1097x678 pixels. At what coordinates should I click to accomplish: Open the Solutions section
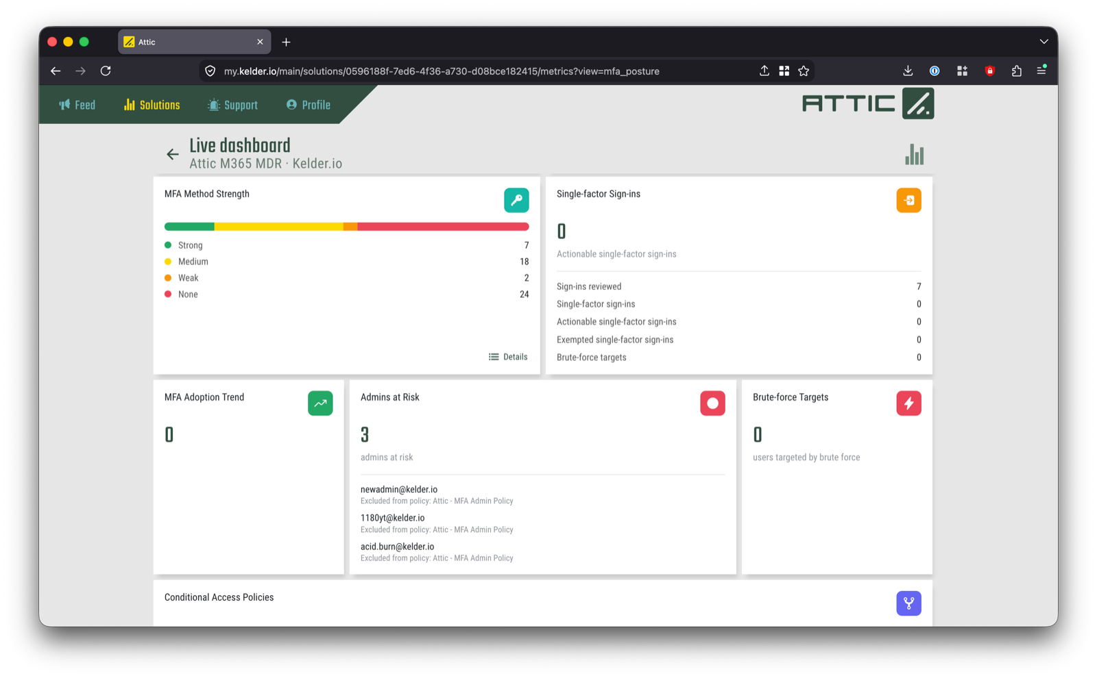click(x=152, y=105)
